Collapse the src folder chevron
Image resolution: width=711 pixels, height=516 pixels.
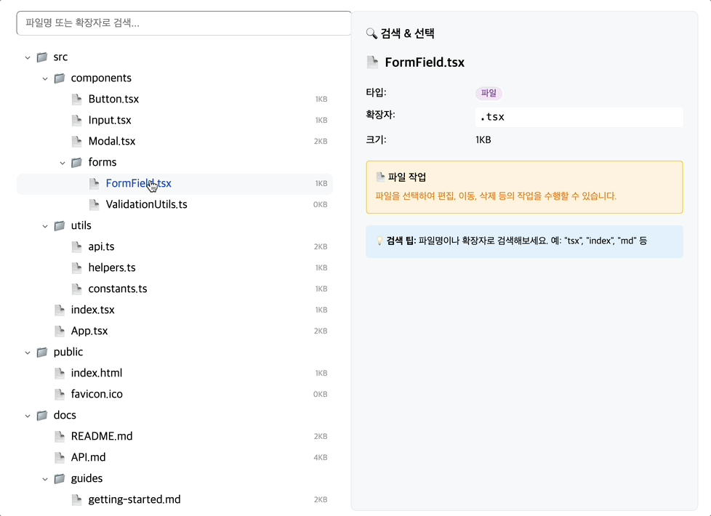click(x=28, y=57)
